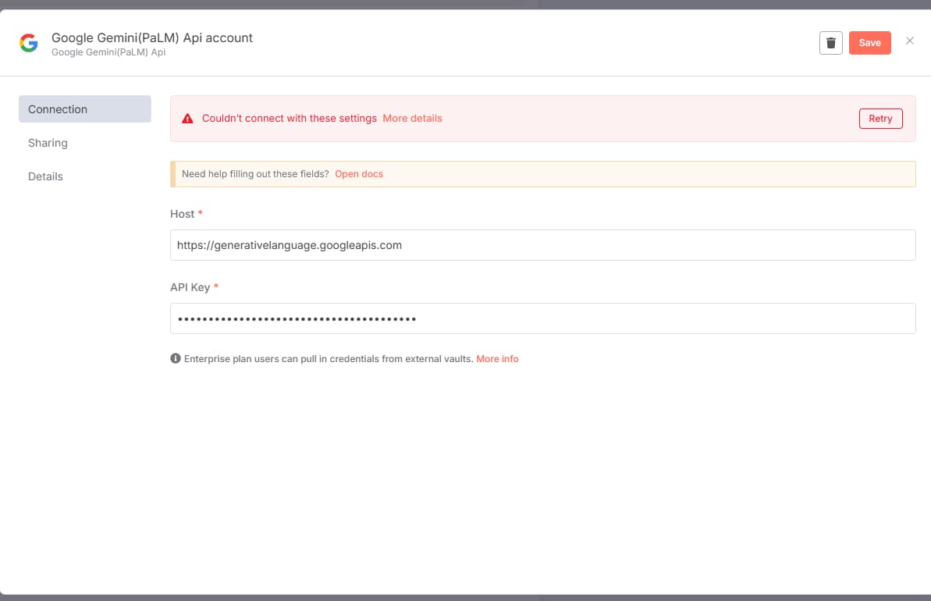Click the red warning triangle icon

pyautogui.click(x=187, y=119)
